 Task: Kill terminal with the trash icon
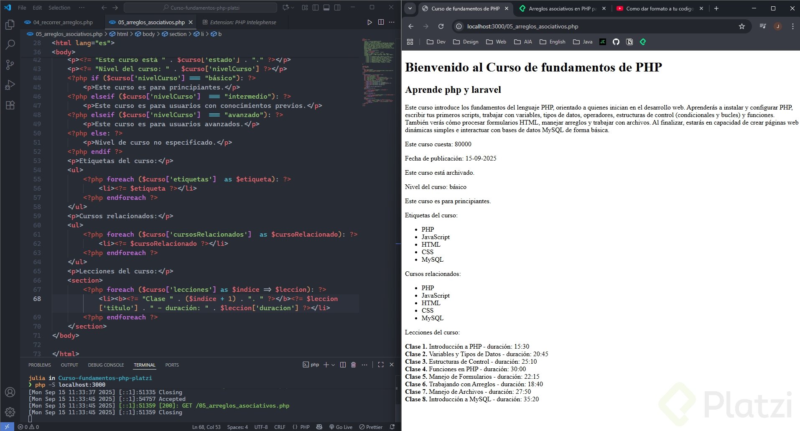pos(353,365)
